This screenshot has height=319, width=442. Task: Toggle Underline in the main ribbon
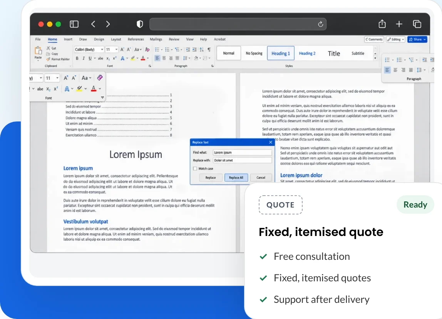tap(90, 58)
